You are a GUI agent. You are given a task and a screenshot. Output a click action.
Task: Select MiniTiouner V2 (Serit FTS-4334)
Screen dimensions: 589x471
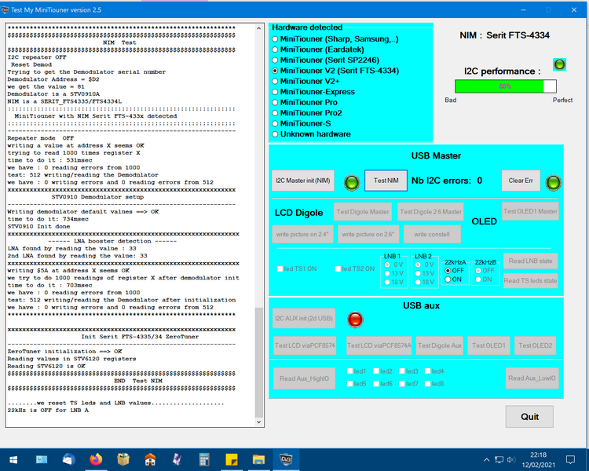pos(335,71)
